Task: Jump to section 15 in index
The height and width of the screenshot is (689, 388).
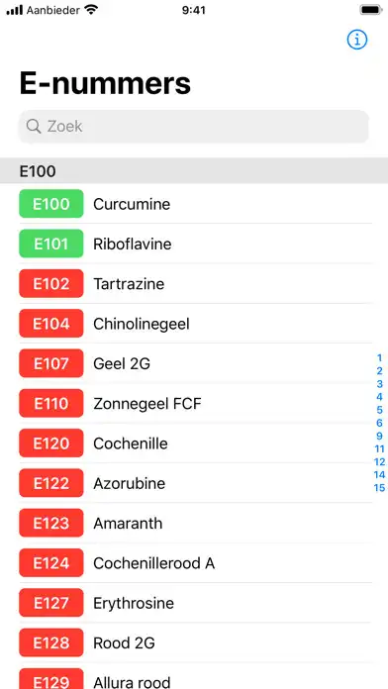Action: [380, 488]
